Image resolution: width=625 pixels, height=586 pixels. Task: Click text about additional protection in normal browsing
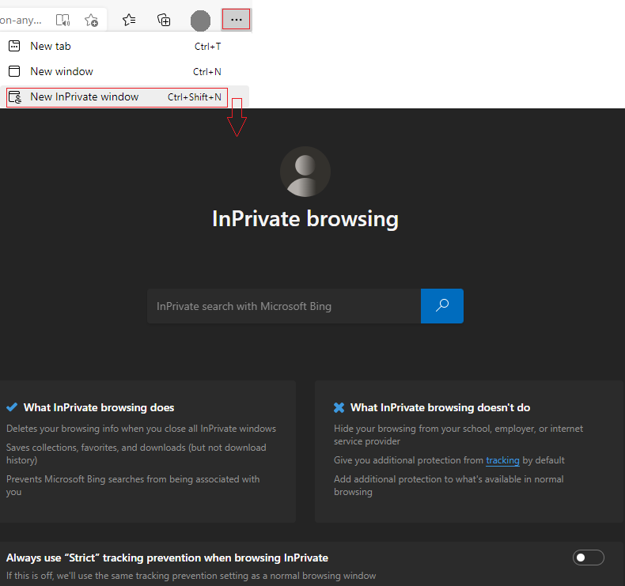[x=449, y=486]
